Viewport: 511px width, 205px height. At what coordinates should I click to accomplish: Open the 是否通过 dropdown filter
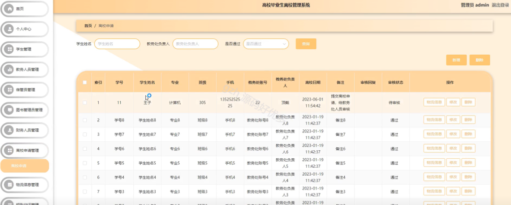pyautogui.click(x=266, y=44)
